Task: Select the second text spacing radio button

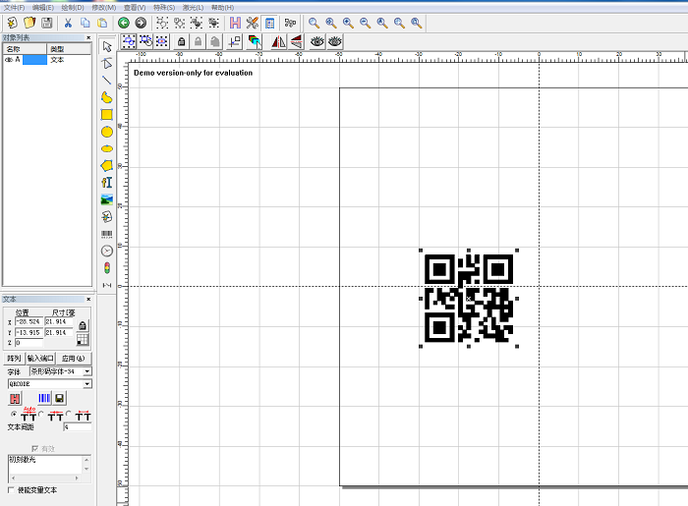Action: [41, 414]
